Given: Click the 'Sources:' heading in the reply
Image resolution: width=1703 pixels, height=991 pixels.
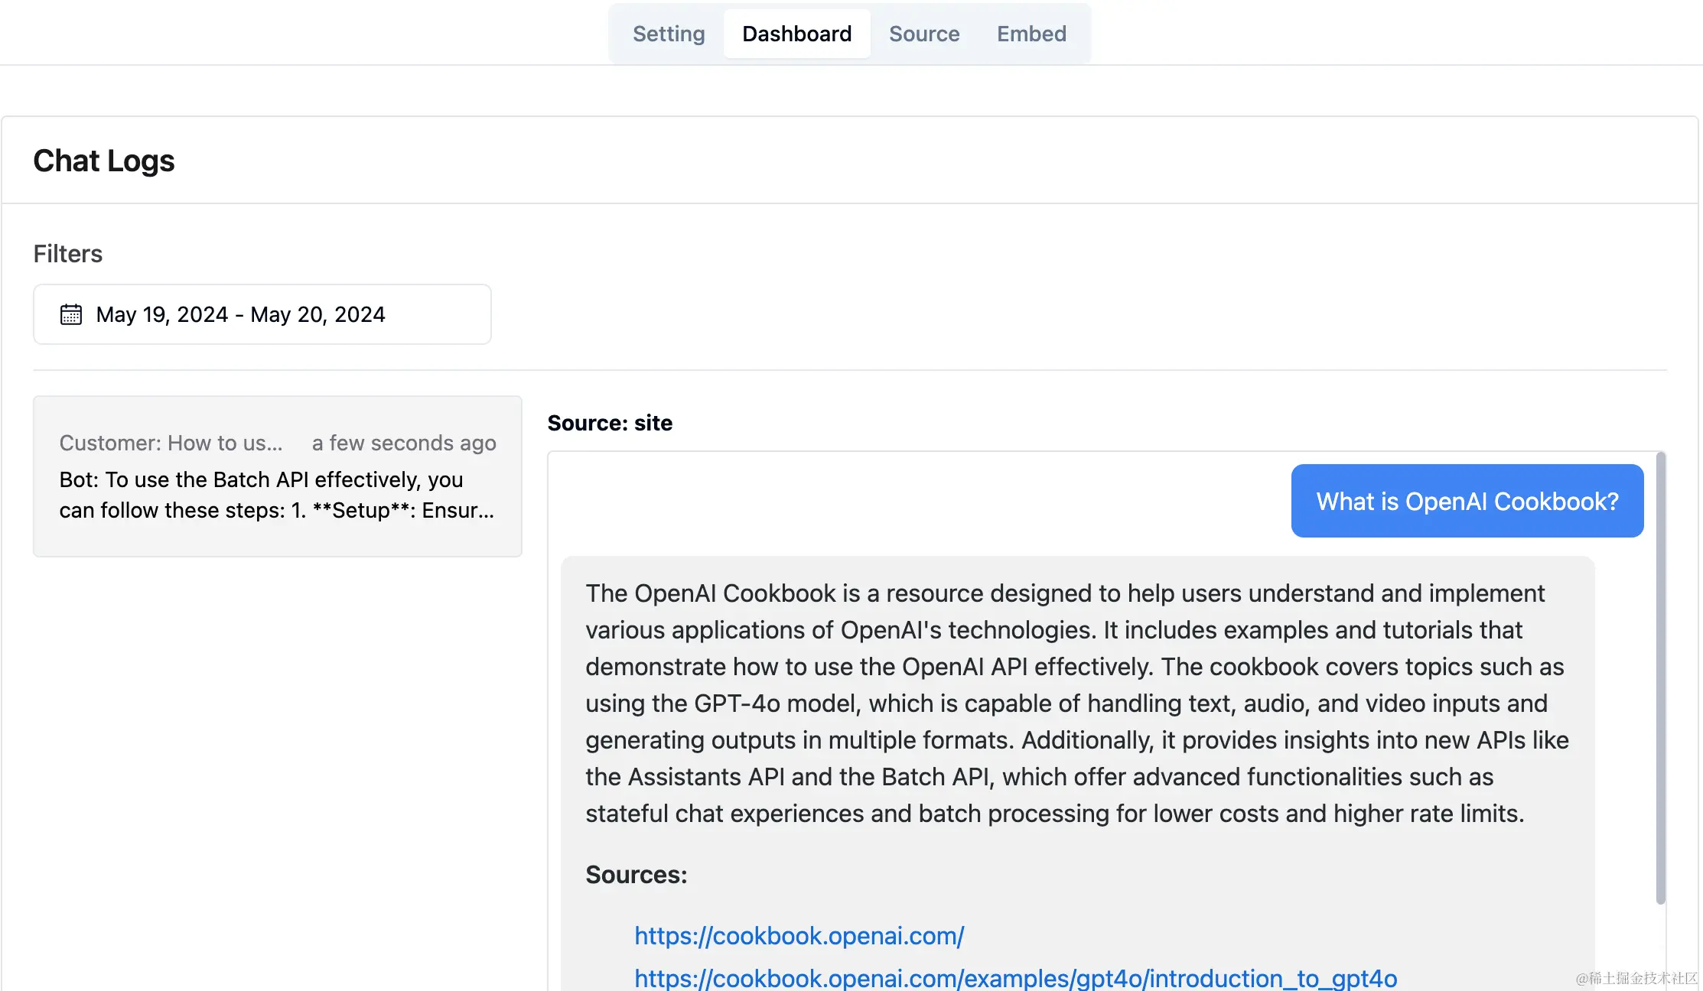Looking at the screenshot, I should pos(636,875).
